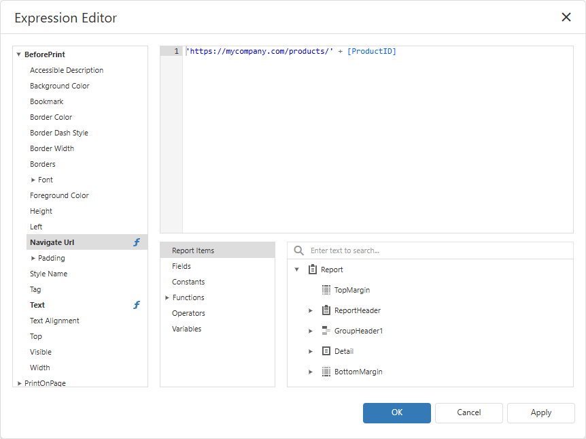Click the BottomMargin band icon
The height and width of the screenshot is (439, 586).
pyautogui.click(x=326, y=372)
